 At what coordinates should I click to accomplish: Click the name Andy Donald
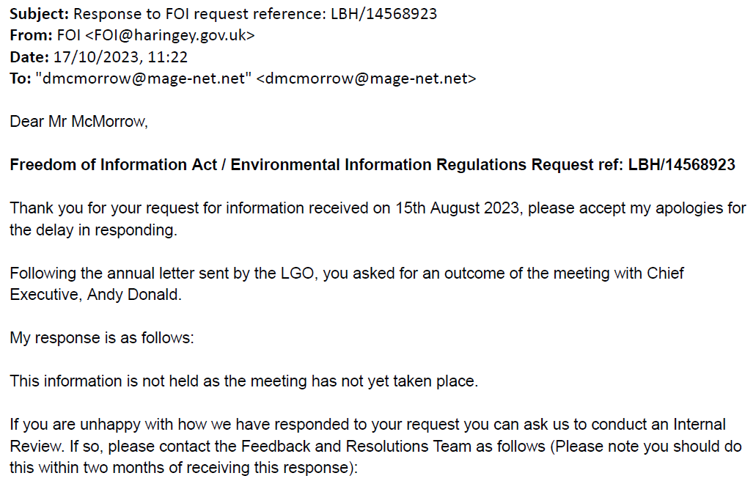click(x=134, y=295)
